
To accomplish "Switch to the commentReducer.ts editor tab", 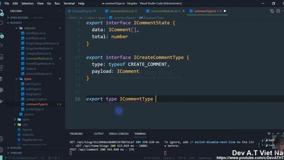I will 164,11.
